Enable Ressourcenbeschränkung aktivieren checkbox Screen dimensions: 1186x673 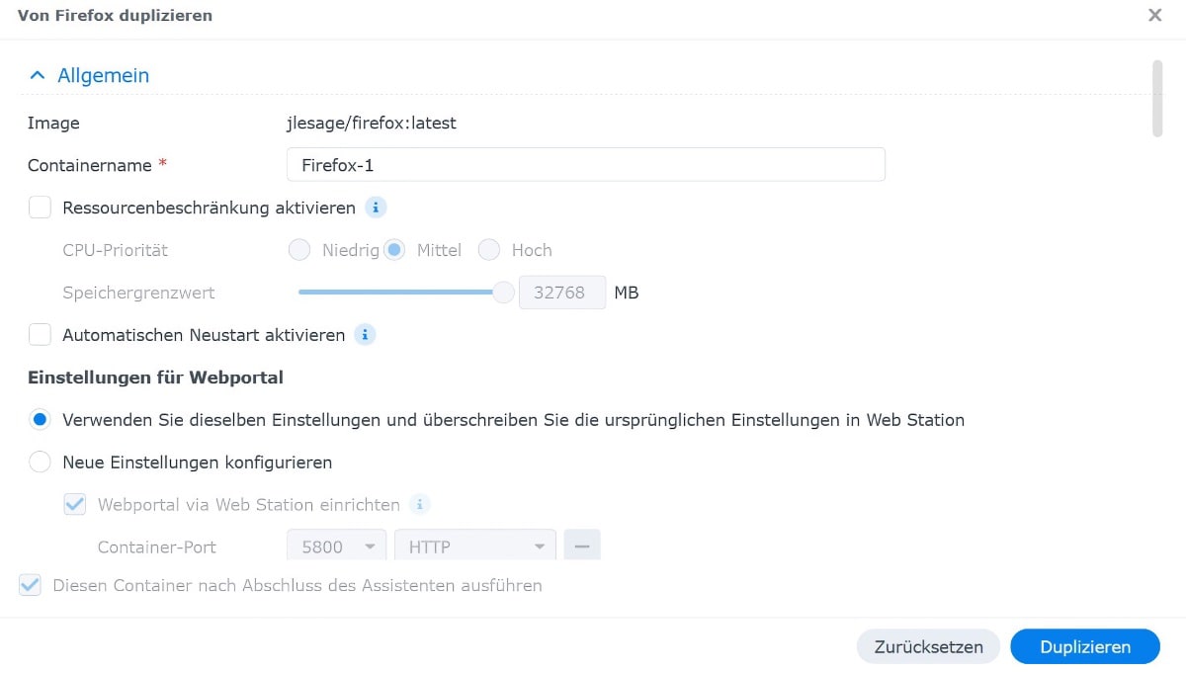click(40, 208)
